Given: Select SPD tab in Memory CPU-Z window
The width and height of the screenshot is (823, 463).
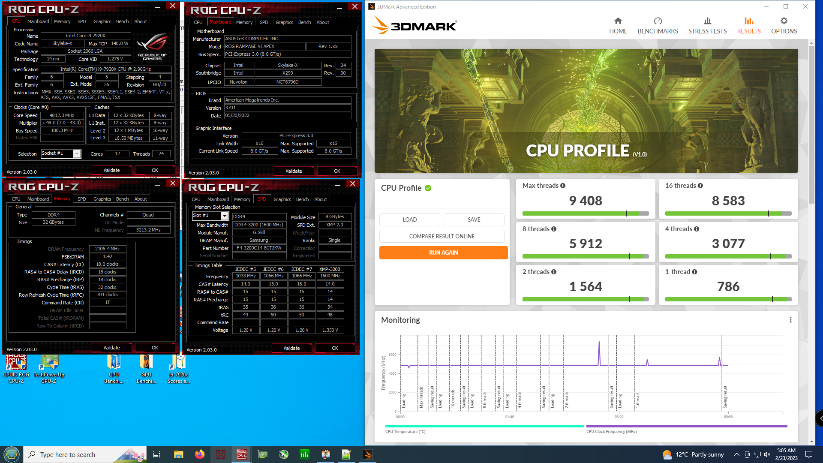Looking at the screenshot, I should pos(81,199).
